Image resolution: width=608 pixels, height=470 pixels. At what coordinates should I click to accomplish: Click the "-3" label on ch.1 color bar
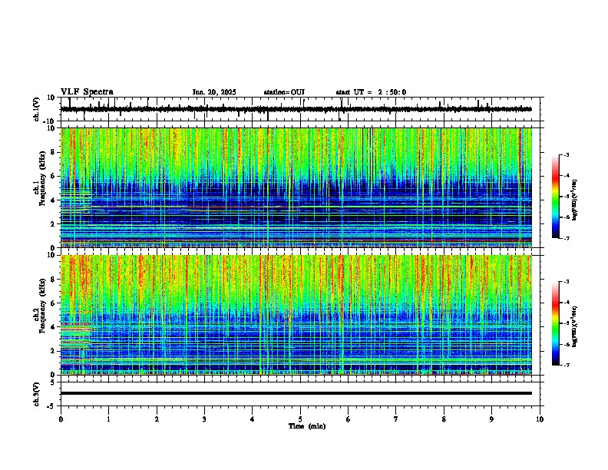(x=567, y=154)
